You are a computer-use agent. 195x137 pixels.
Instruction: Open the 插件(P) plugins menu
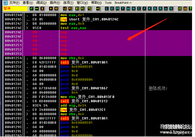pyautogui.click(x=55, y=3)
